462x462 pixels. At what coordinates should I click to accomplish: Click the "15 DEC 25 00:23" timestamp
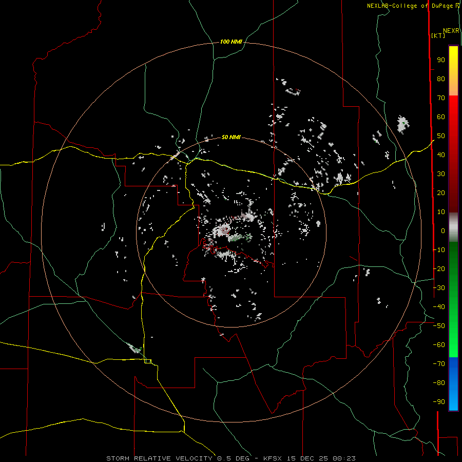(320, 458)
